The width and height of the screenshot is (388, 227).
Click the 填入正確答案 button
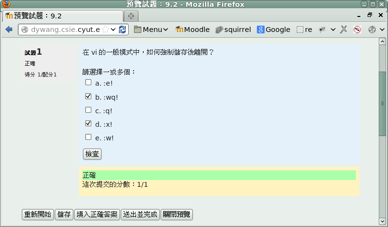(97, 214)
